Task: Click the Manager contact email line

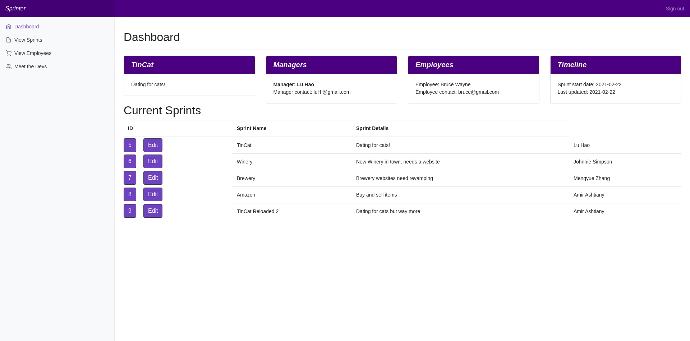Action: coord(312,92)
